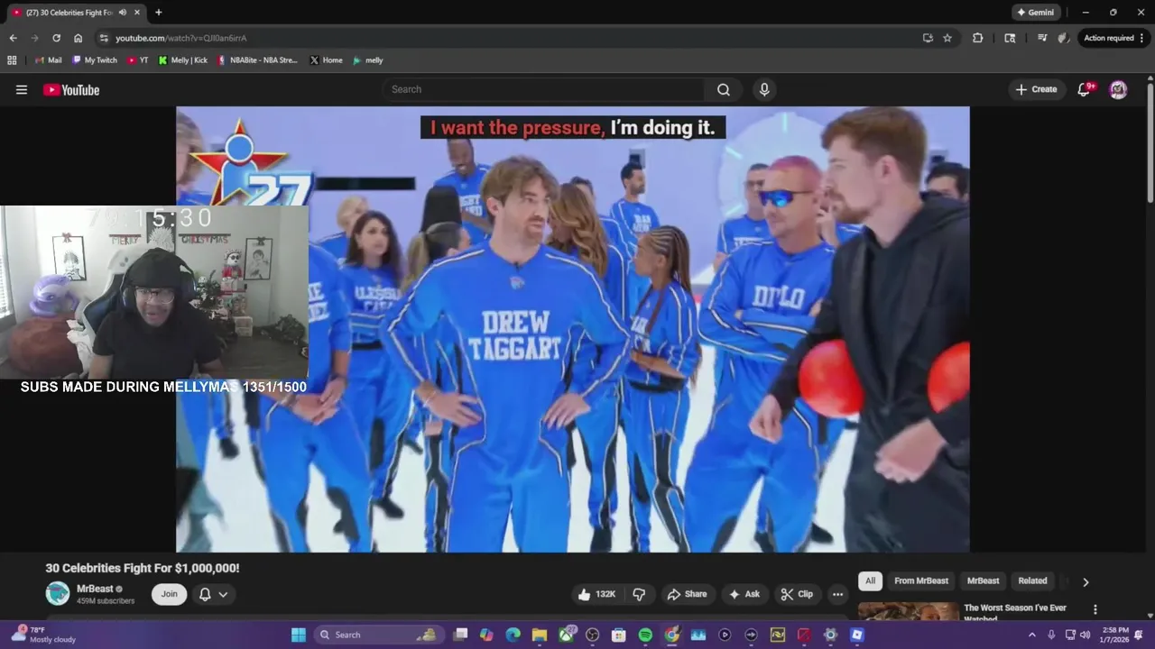Type in the YouTube Search field
Viewport: 1155px width, 649px height.
tap(543, 89)
